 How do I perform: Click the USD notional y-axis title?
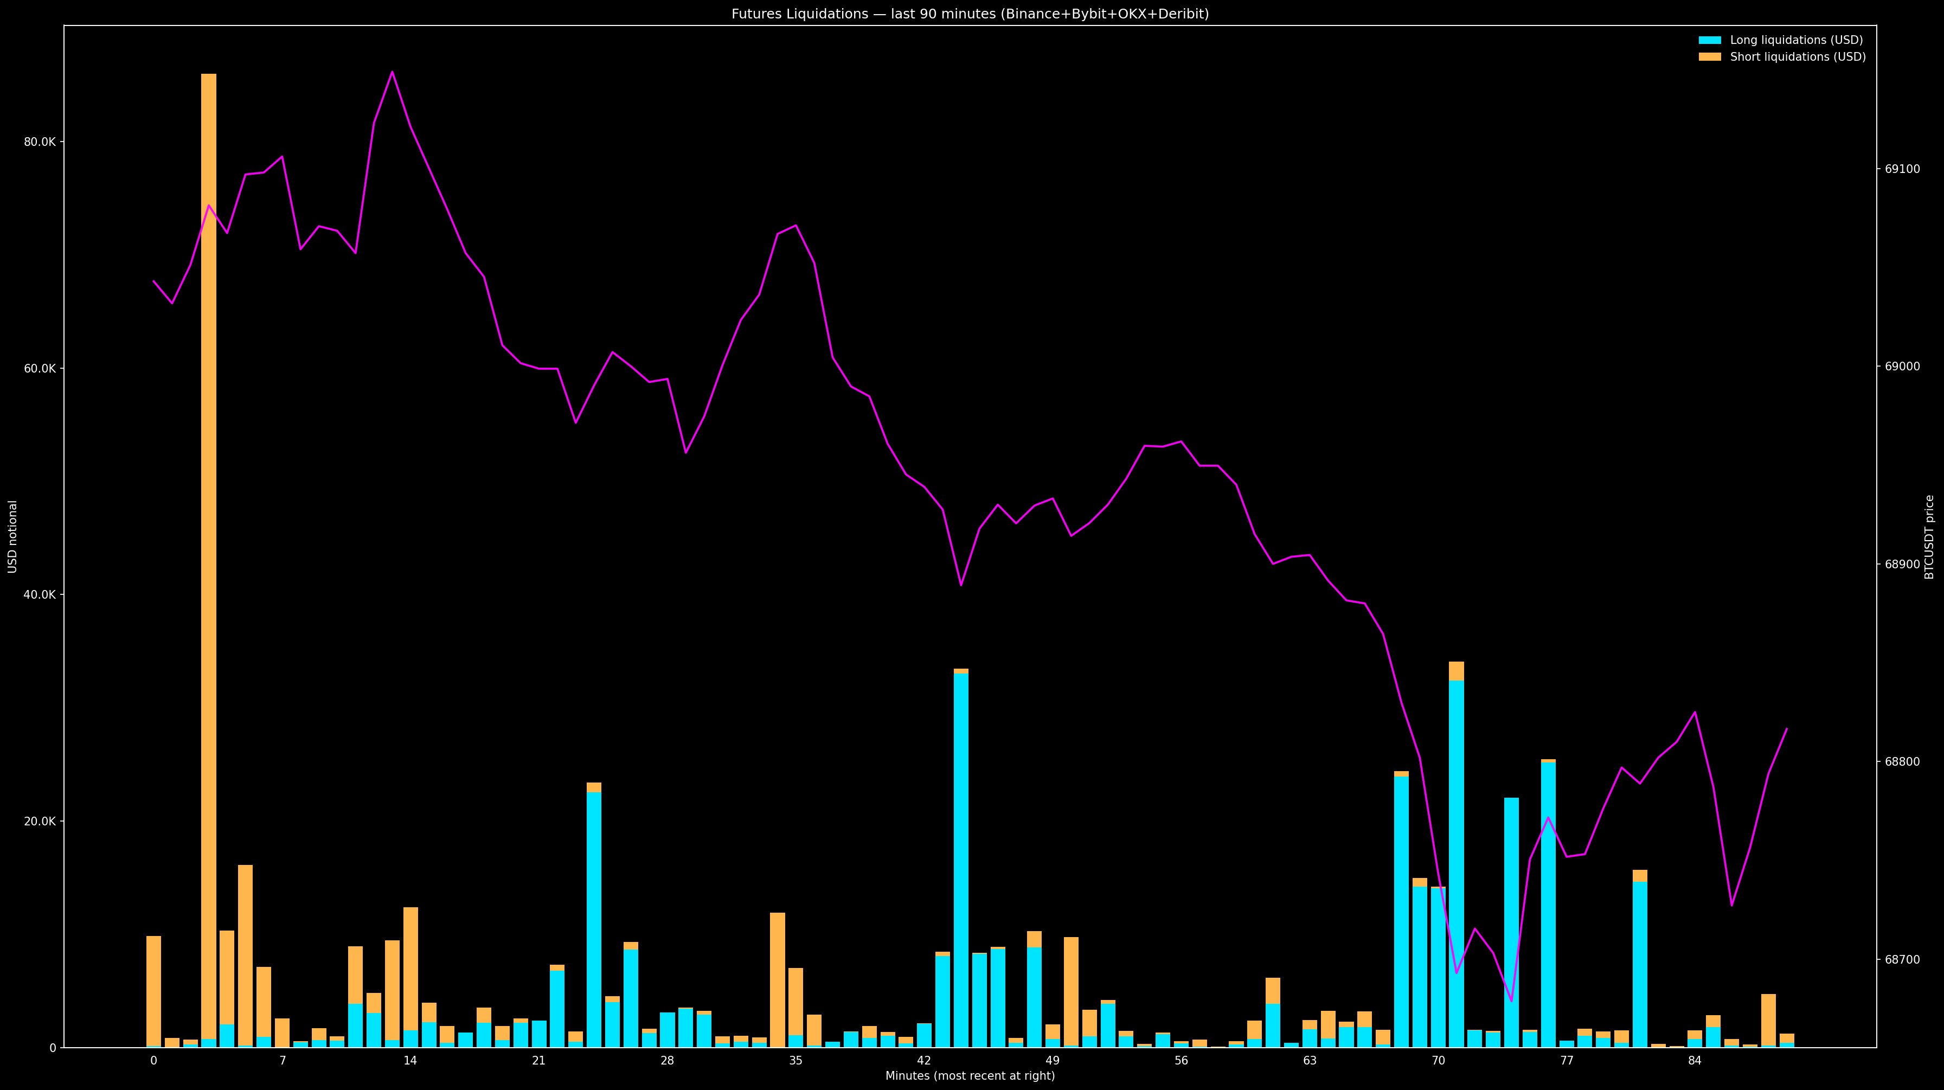click(x=13, y=537)
